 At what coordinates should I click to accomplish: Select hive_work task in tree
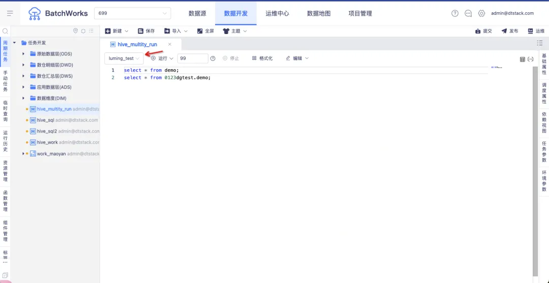(47, 142)
